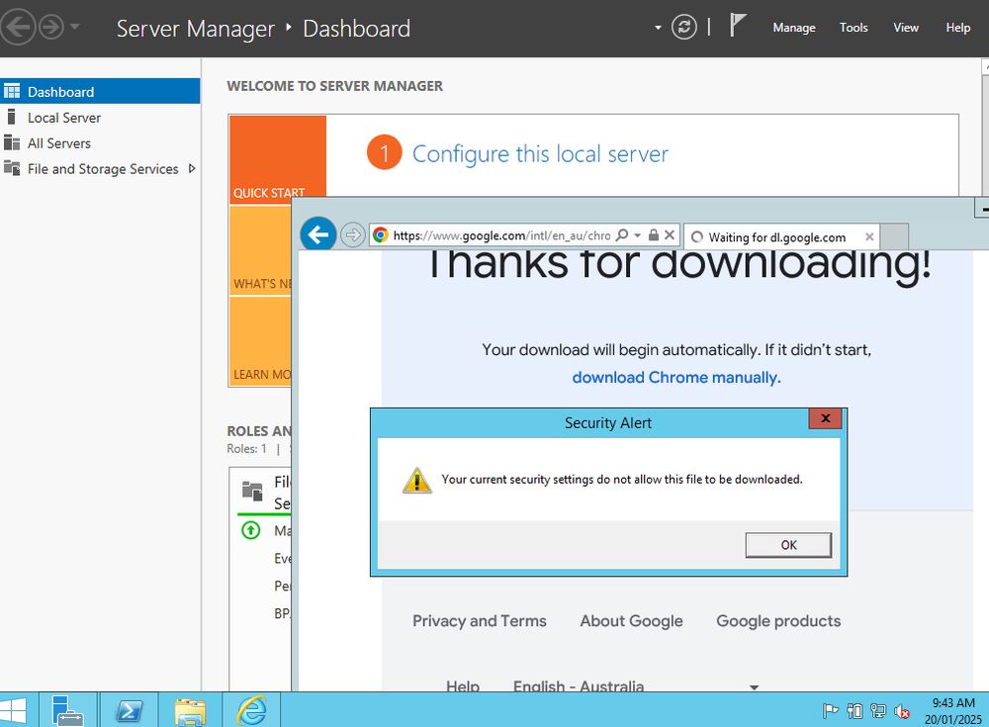Open the View menu

906,28
